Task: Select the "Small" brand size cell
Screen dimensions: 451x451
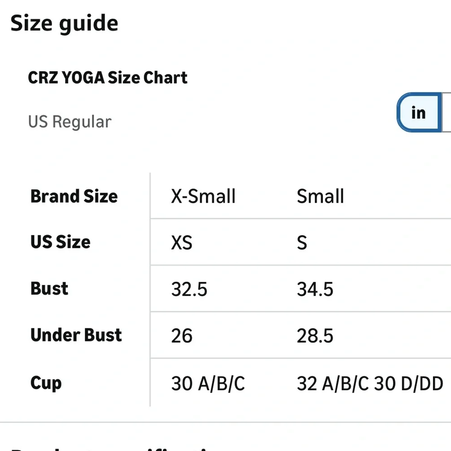Action: (x=320, y=196)
